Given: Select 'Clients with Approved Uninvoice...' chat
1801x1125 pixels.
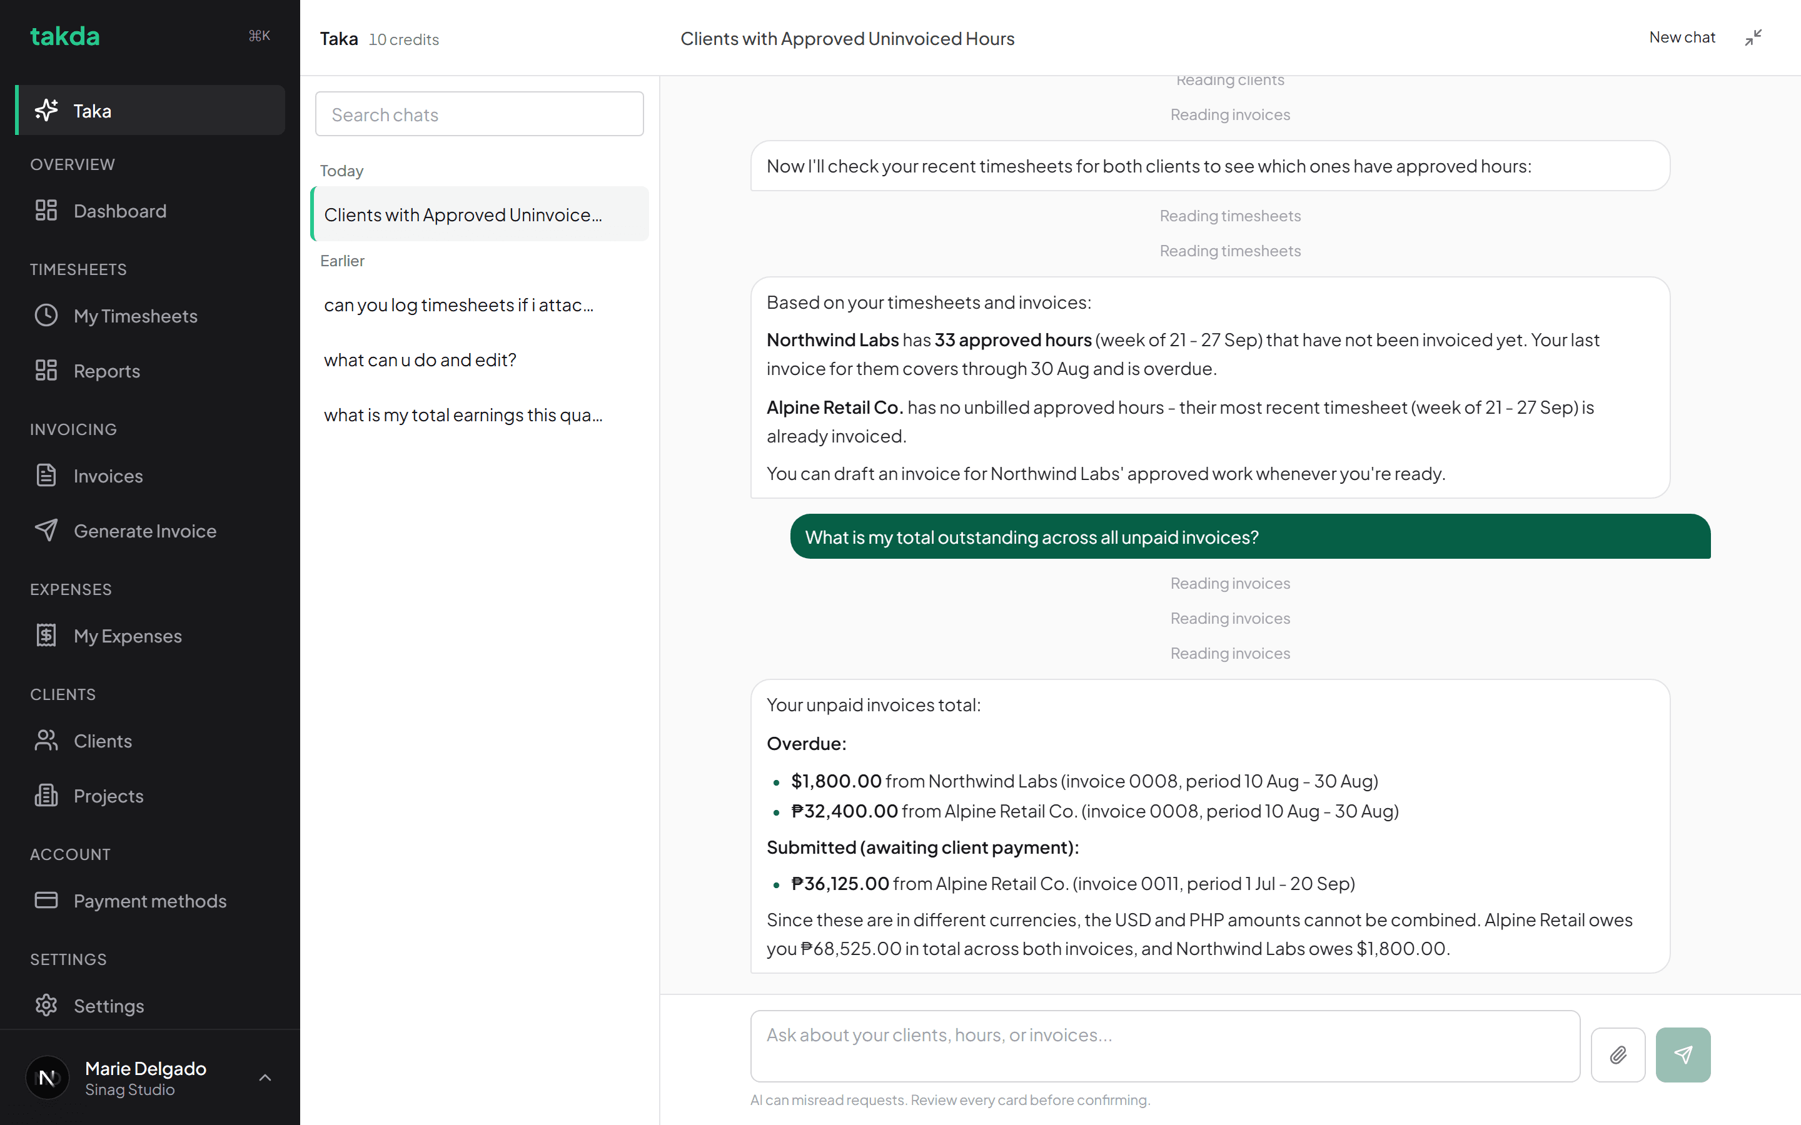Looking at the screenshot, I should click(x=479, y=214).
